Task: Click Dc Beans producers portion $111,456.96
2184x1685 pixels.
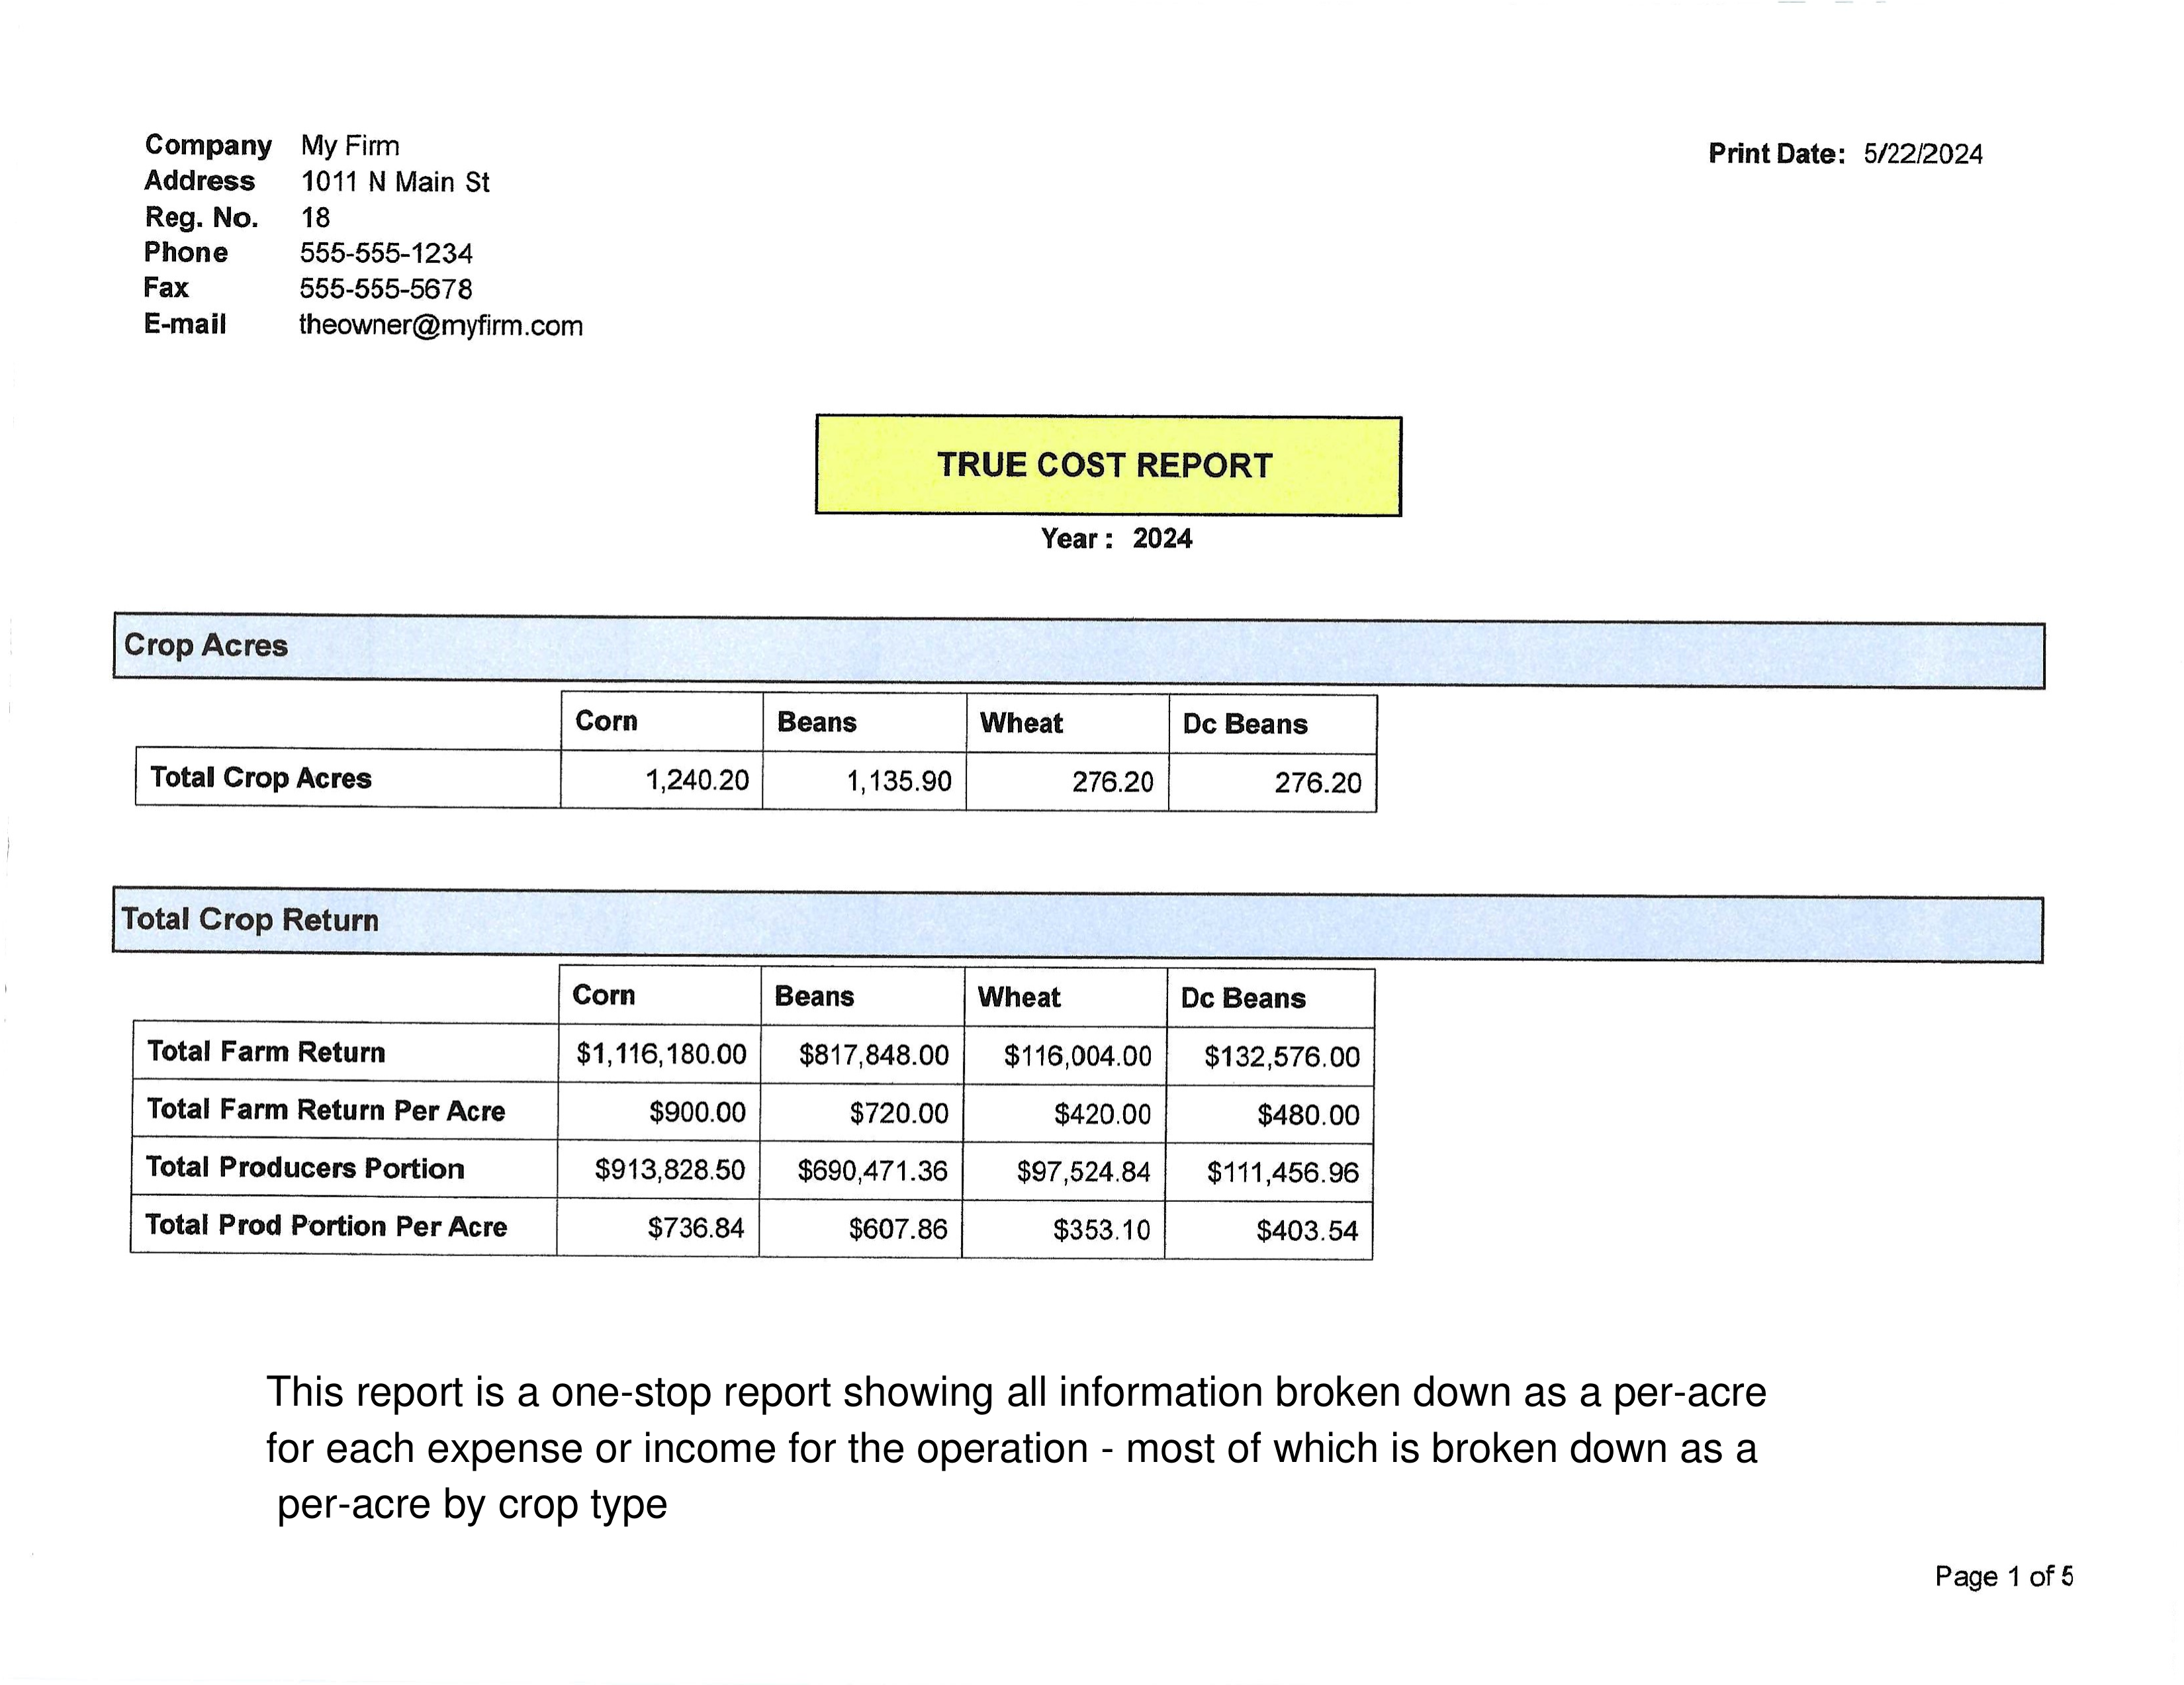Action: pos(1282,1172)
